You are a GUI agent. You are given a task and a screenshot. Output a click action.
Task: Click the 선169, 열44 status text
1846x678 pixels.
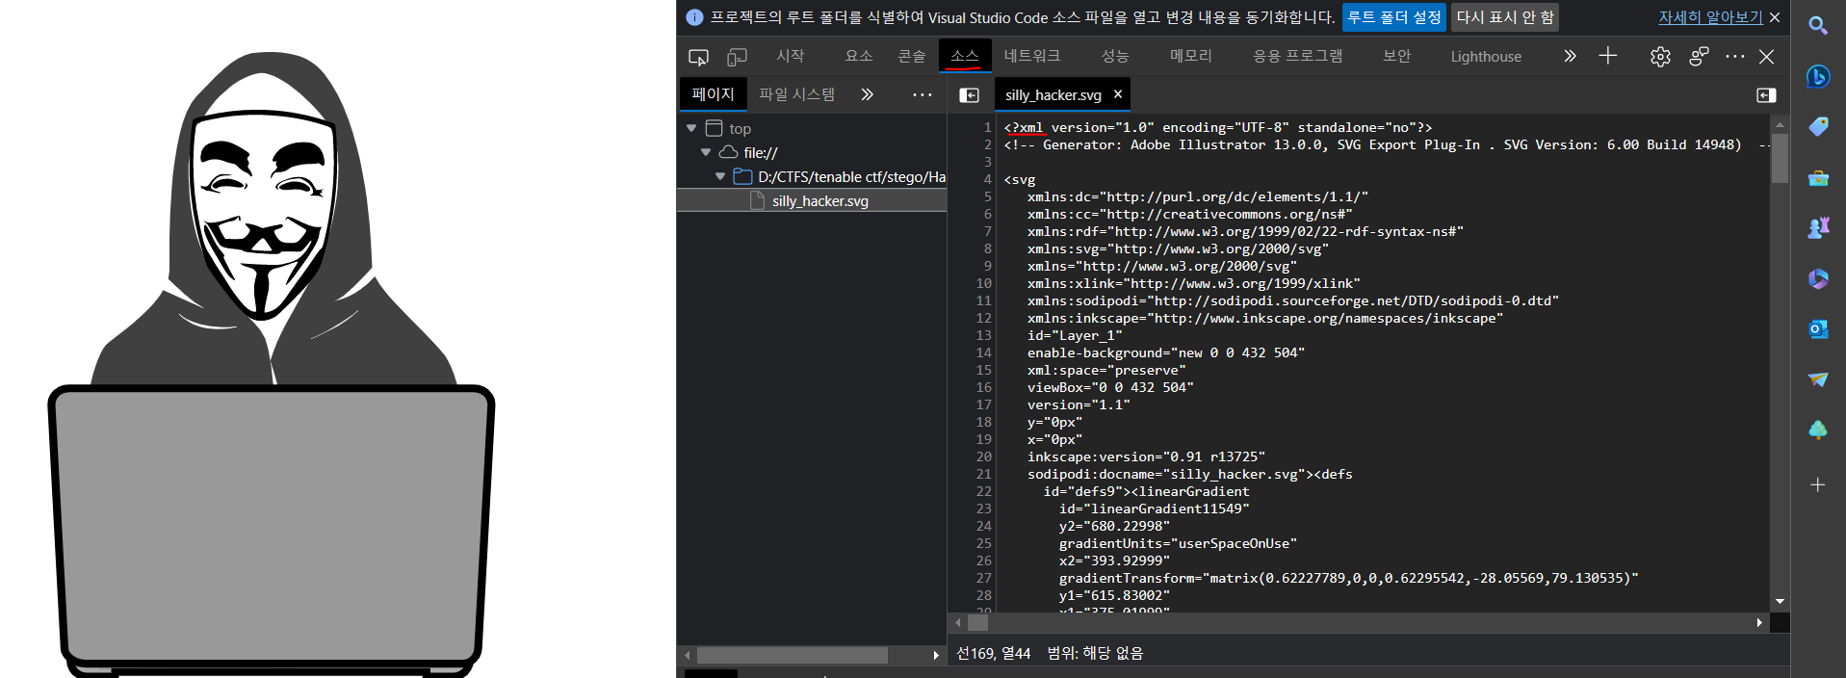(993, 653)
